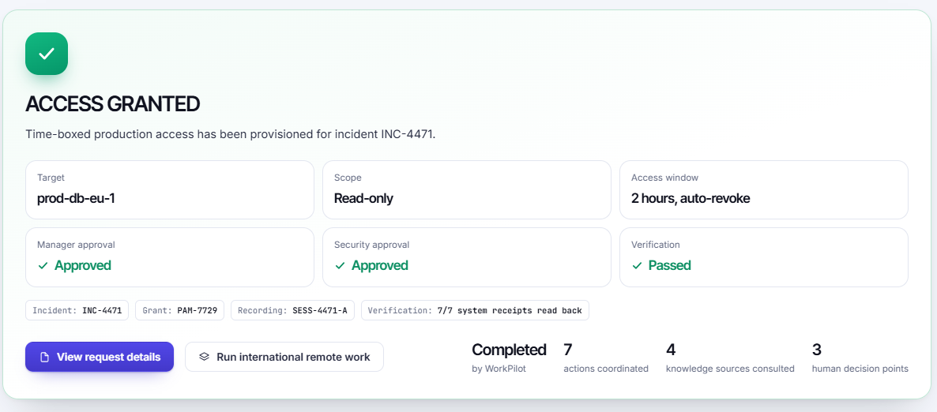The image size is (937, 412).
Task: Click the 3 human decision points stat
Action: (x=860, y=358)
